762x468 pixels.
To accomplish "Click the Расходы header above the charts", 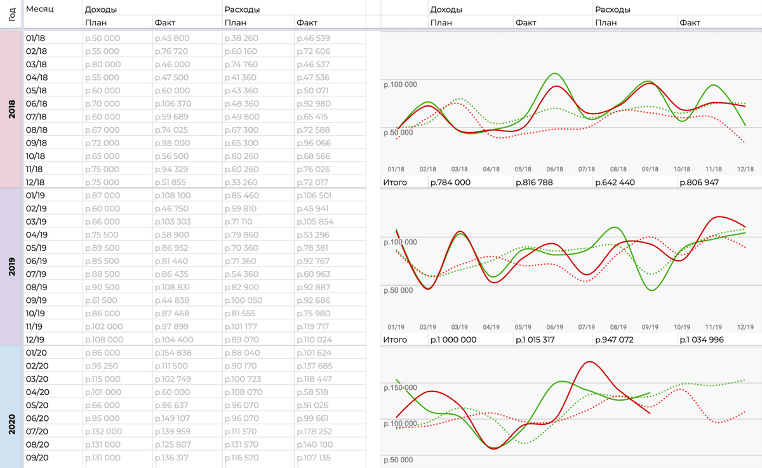I will pyautogui.click(x=613, y=10).
